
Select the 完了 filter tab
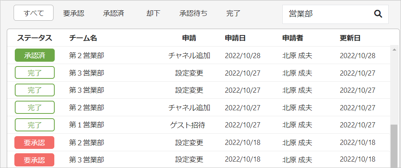[x=233, y=13]
